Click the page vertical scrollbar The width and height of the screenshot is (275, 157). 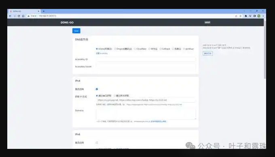pyautogui.click(x=265, y=49)
